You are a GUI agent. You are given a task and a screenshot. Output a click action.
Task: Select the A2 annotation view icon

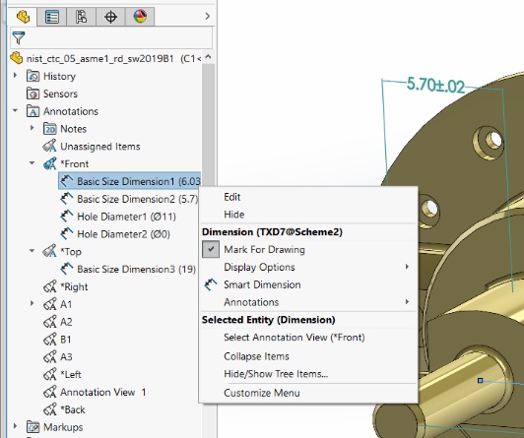pyautogui.click(x=50, y=322)
